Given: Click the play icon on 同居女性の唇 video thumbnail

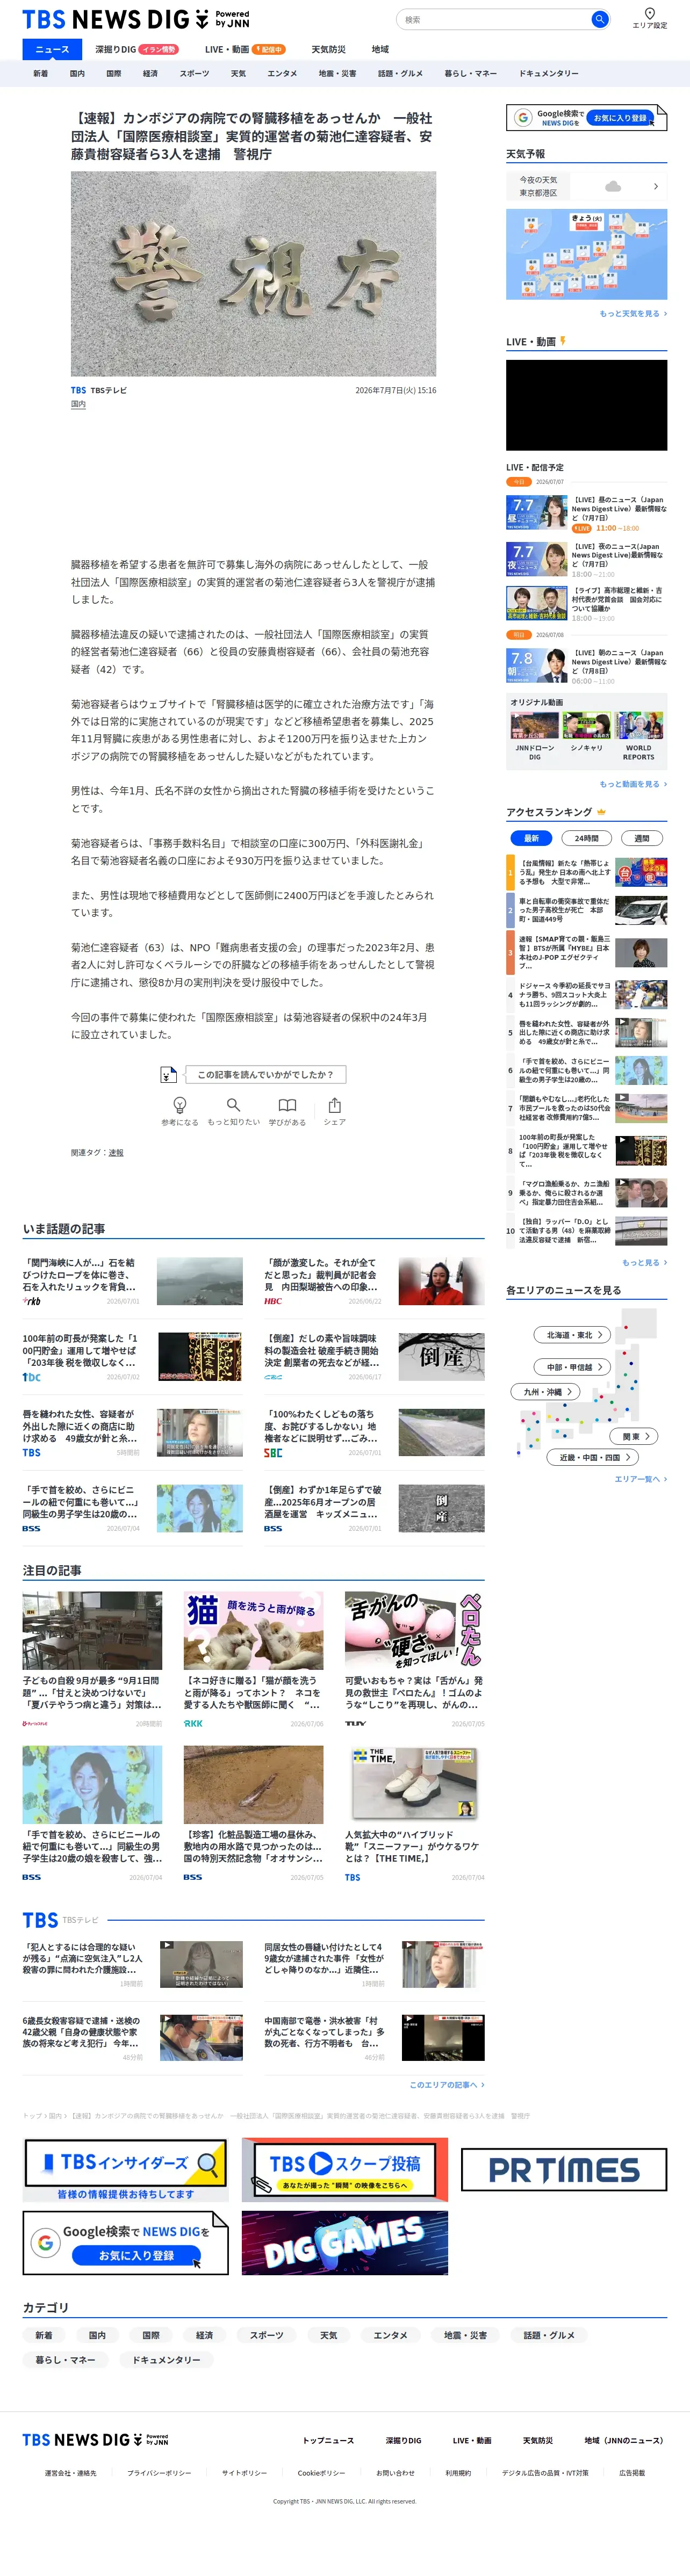Looking at the screenshot, I should pos(408,1945).
